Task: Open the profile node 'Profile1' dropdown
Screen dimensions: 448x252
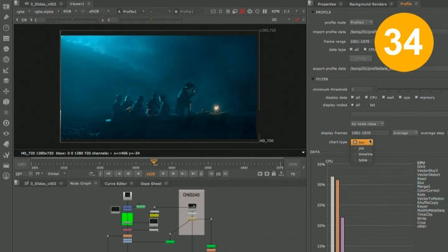Action: tap(362, 22)
